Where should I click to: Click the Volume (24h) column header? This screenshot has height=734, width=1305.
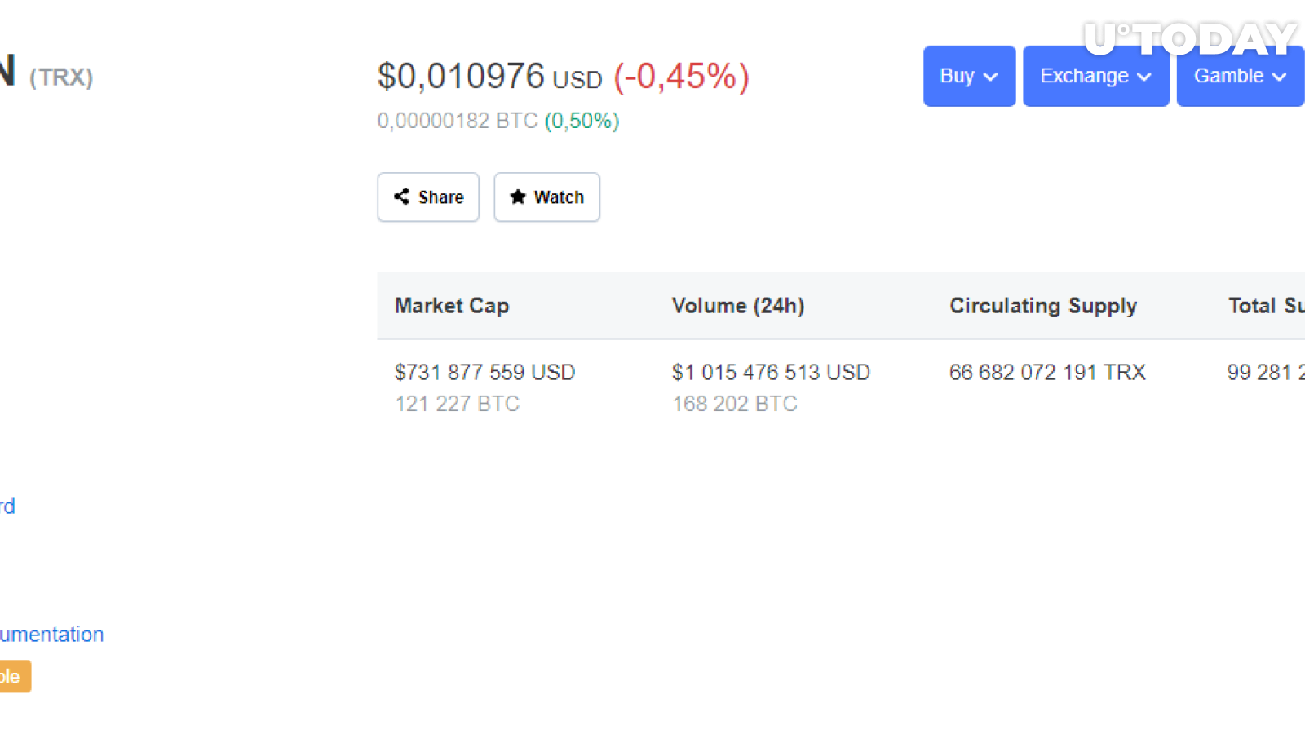[x=738, y=306]
